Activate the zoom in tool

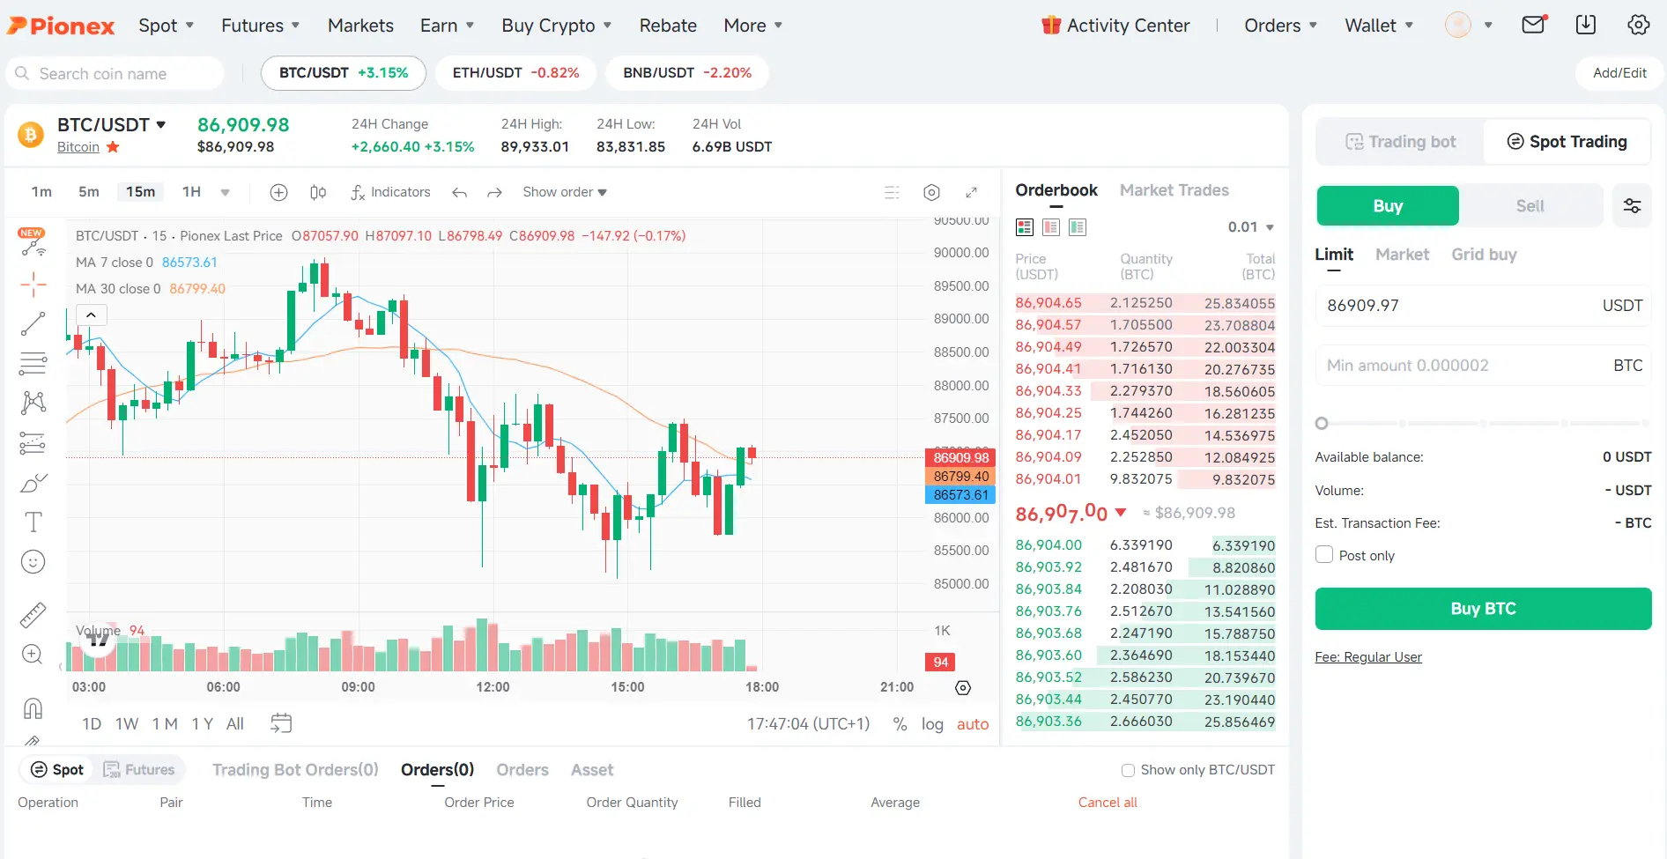tap(33, 654)
